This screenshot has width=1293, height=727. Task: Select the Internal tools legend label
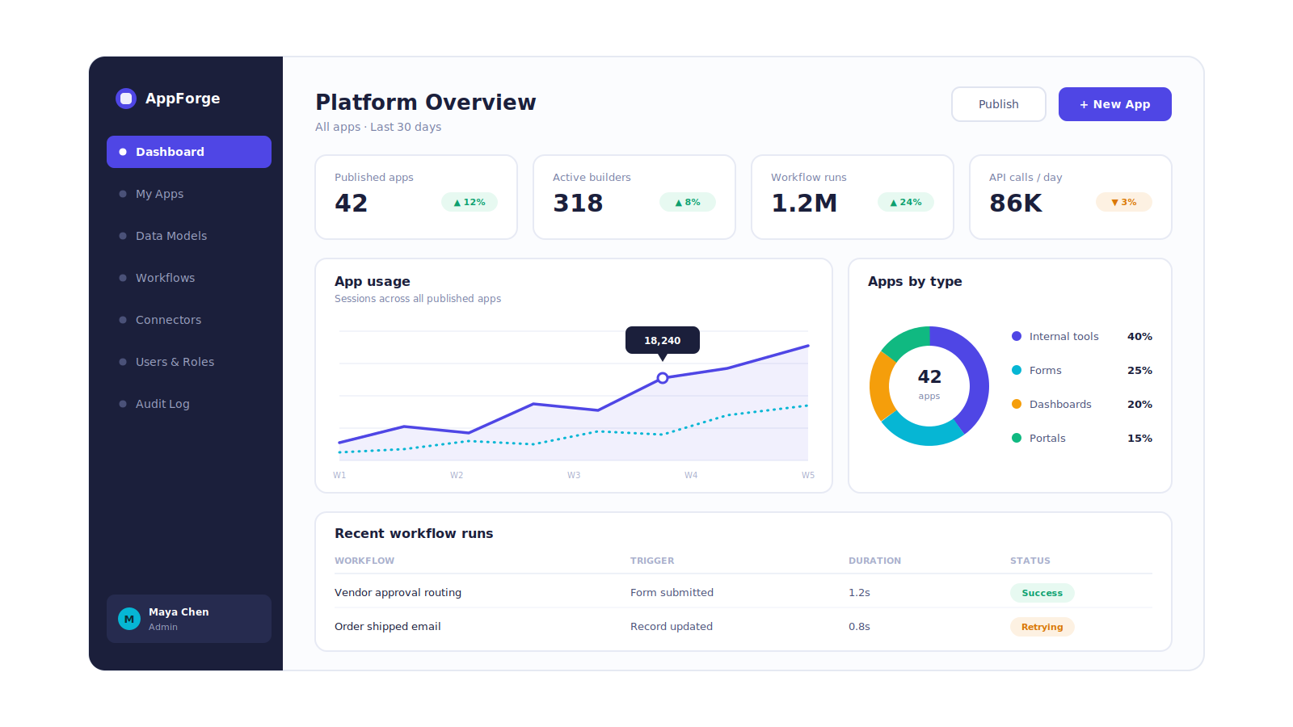pyautogui.click(x=1063, y=336)
